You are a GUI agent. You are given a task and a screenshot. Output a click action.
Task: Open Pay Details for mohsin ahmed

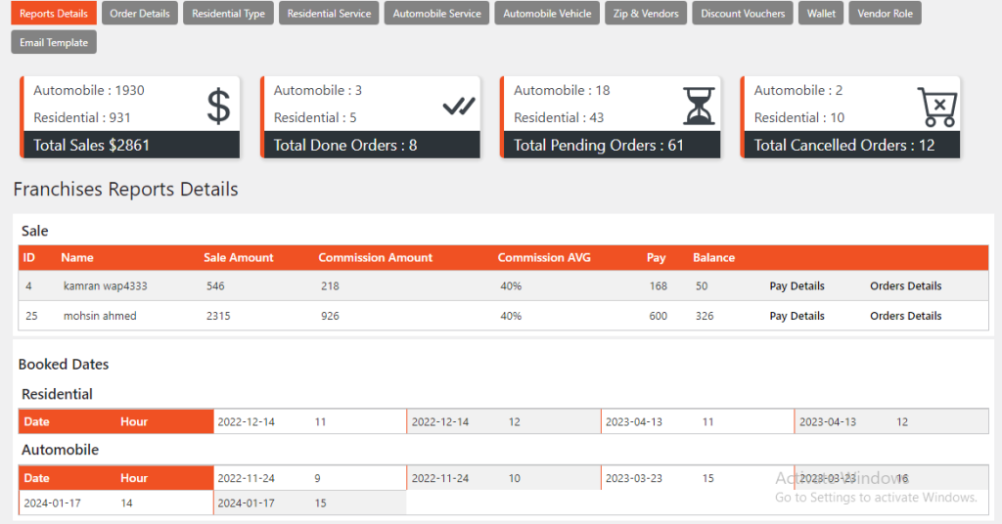[797, 316]
